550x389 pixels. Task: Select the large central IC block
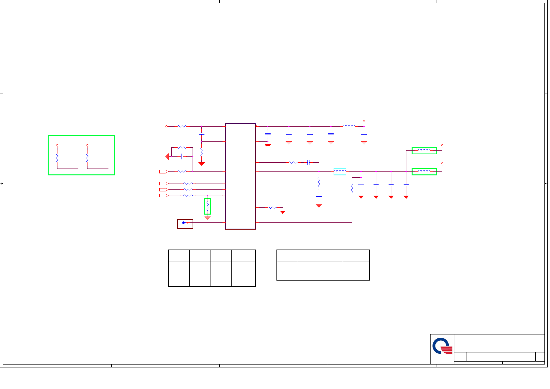[241, 176]
